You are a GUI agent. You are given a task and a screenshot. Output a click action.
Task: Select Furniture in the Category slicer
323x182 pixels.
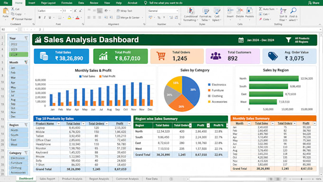pyautogui.click(x=19, y=163)
